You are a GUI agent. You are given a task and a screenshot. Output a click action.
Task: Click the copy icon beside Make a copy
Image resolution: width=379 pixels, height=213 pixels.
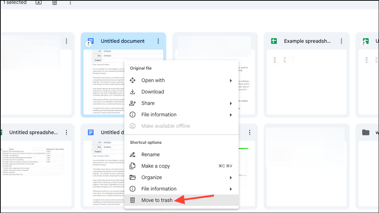[x=133, y=166]
